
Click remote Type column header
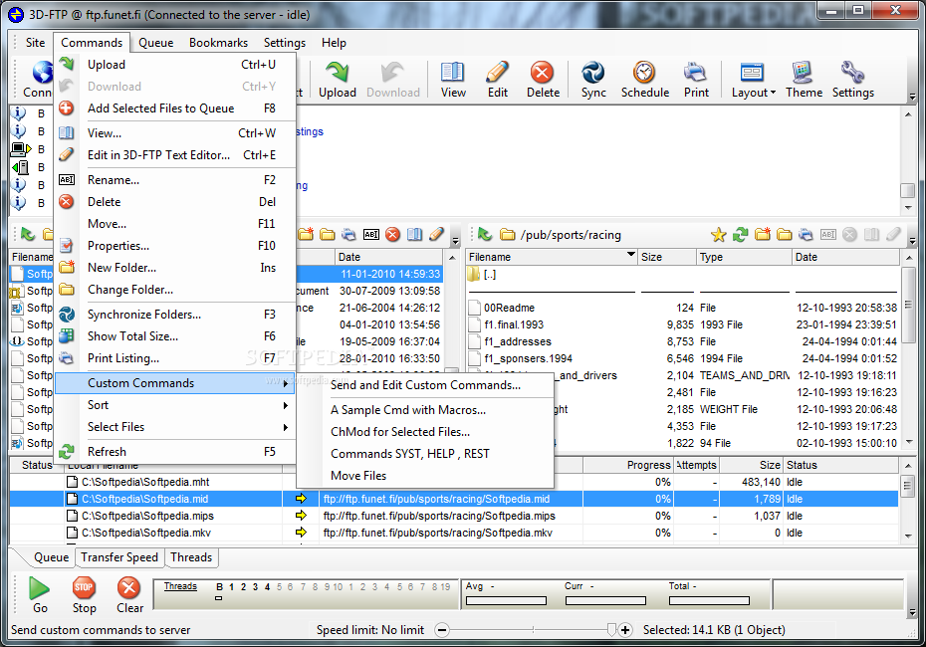744,257
